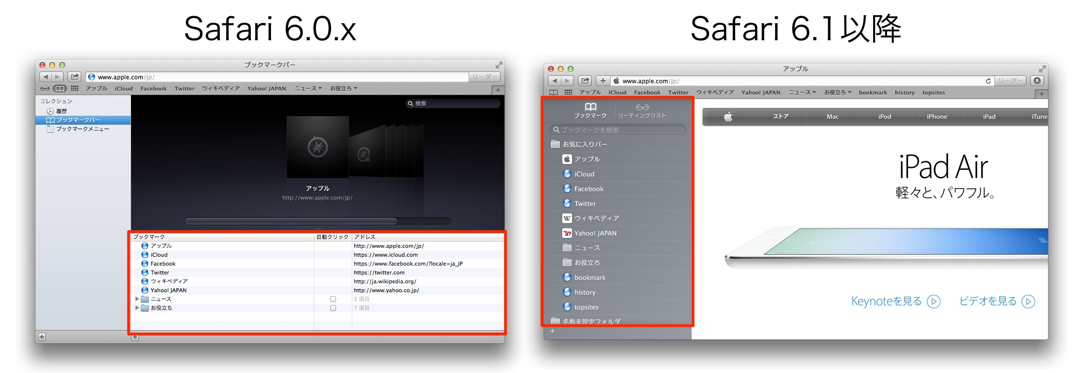Open ニュース folder in Safari 6.1 sidebar
This screenshot has height=373, width=1084.
pos(617,248)
